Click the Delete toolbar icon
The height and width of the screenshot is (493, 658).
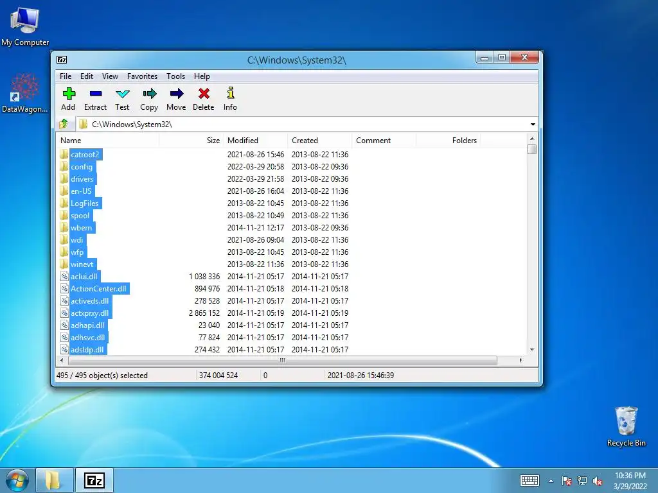(x=204, y=94)
